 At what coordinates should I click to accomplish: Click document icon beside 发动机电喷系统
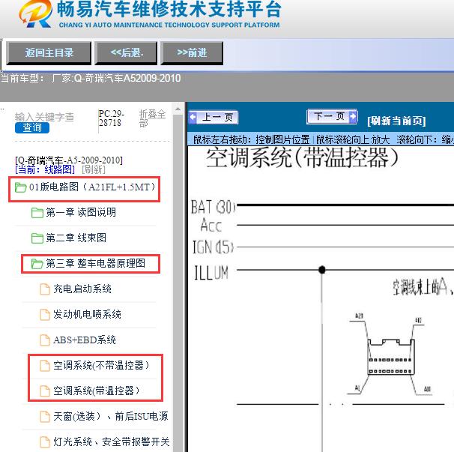(x=45, y=315)
